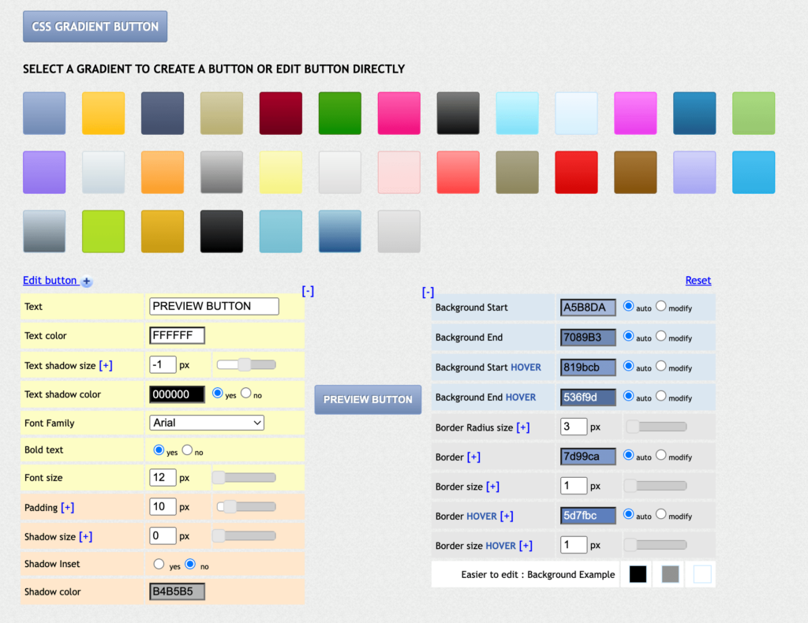Choose the hot pink gradient swatch
Image resolution: width=808 pixels, height=623 pixels.
click(x=399, y=114)
